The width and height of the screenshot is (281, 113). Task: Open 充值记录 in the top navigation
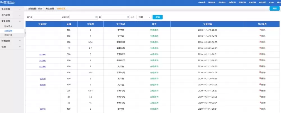pyautogui.click(x=232, y=3)
